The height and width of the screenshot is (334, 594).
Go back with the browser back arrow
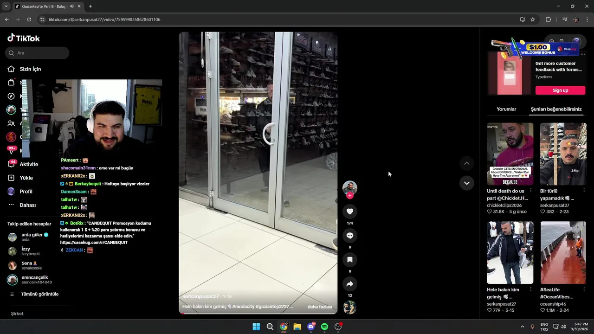tap(6, 19)
